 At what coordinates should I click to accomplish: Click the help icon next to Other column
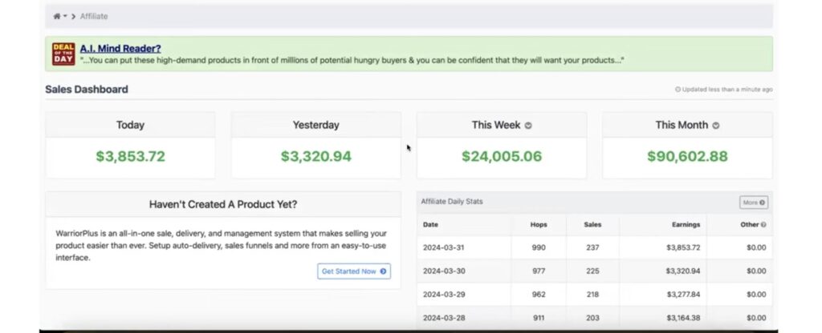763,225
